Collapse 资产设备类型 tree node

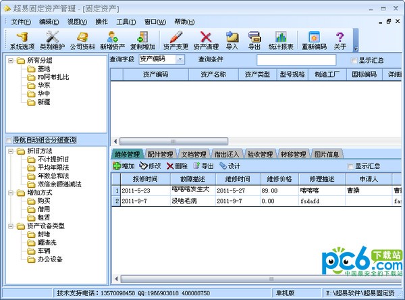coord(11,226)
